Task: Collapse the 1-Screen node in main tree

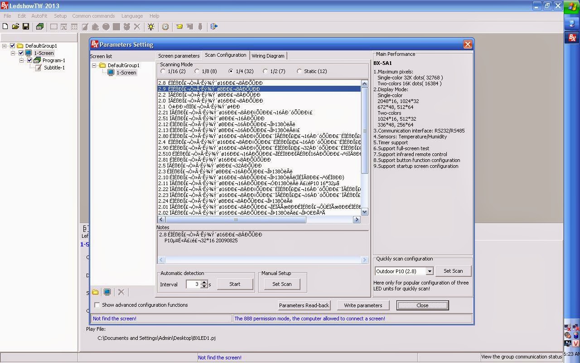Action: pos(13,53)
